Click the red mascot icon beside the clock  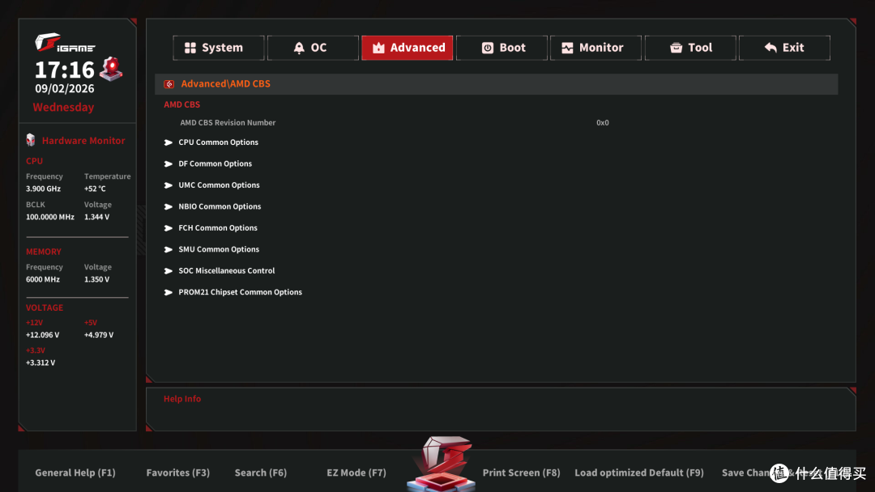click(x=111, y=69)
